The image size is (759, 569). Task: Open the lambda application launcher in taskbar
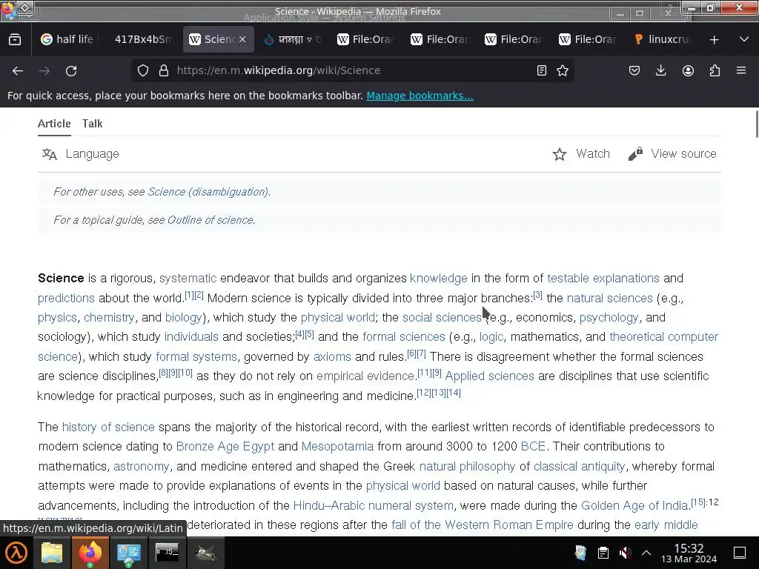pyautogui.click(x=16, y=553)
